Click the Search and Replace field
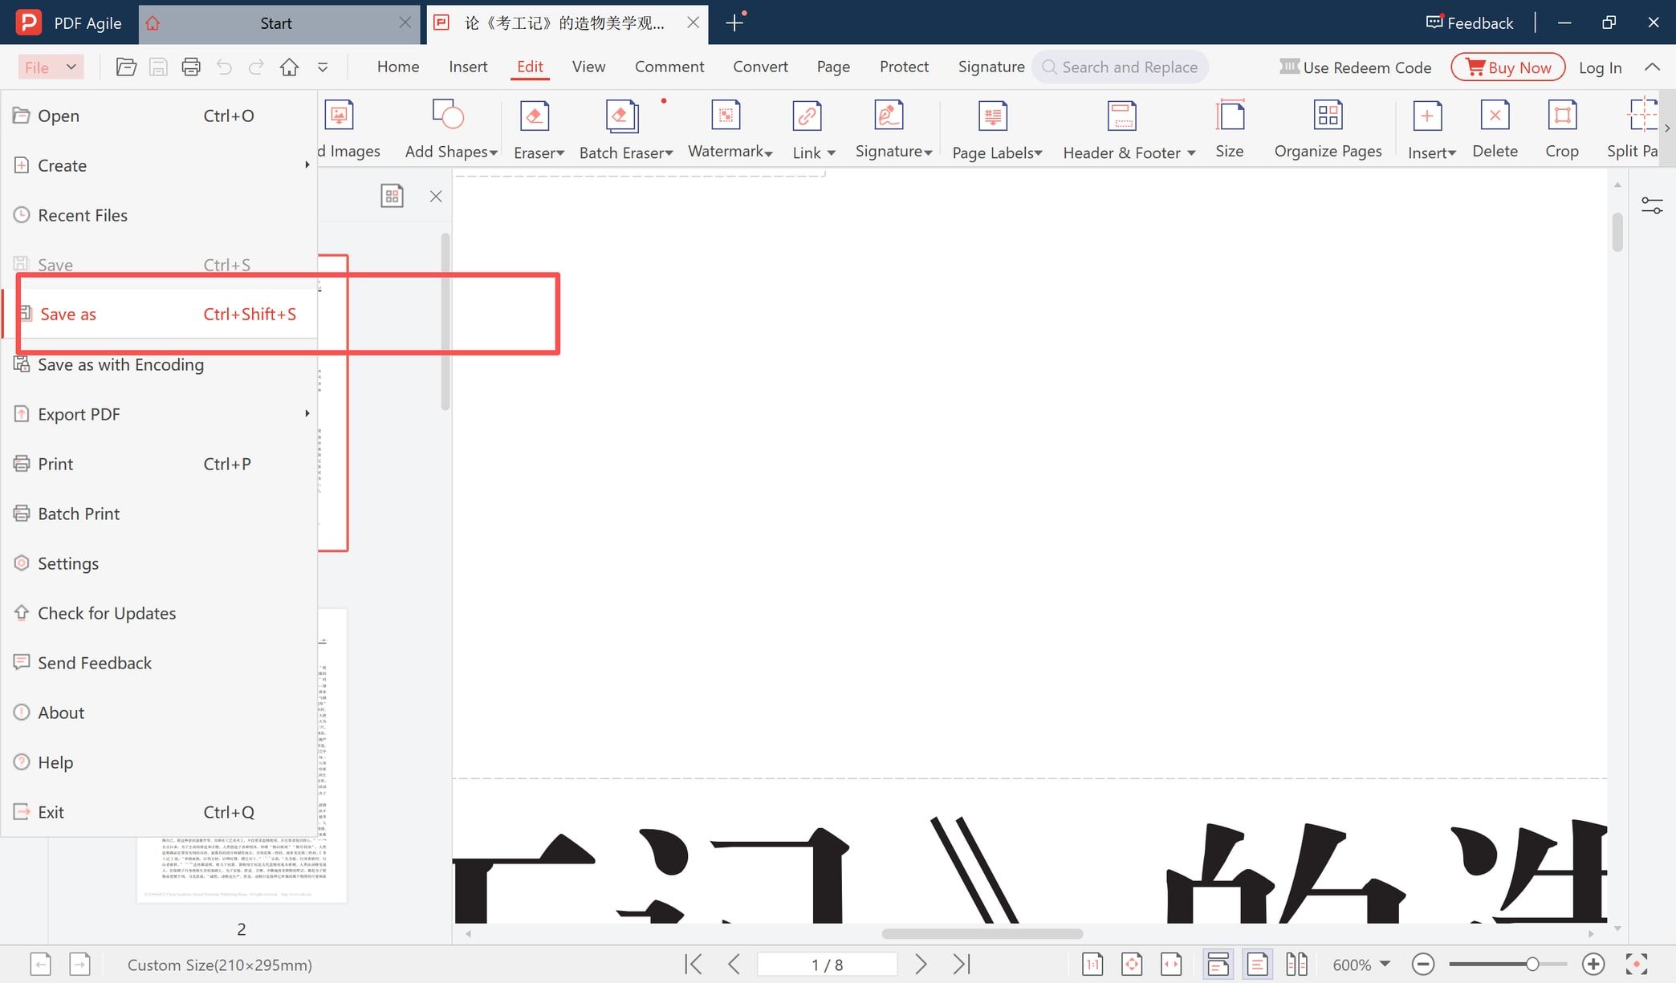Image resolution: width=1676 pixels, height=983 pixels. coord(1121,67)
